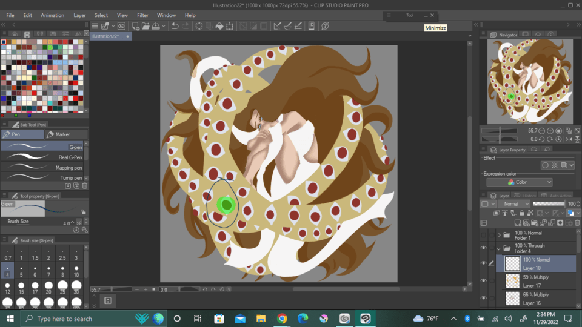Show Folder 1 via visibility box
The height and width of the screenshot is (327, 582).
click(x=483, y=235)
